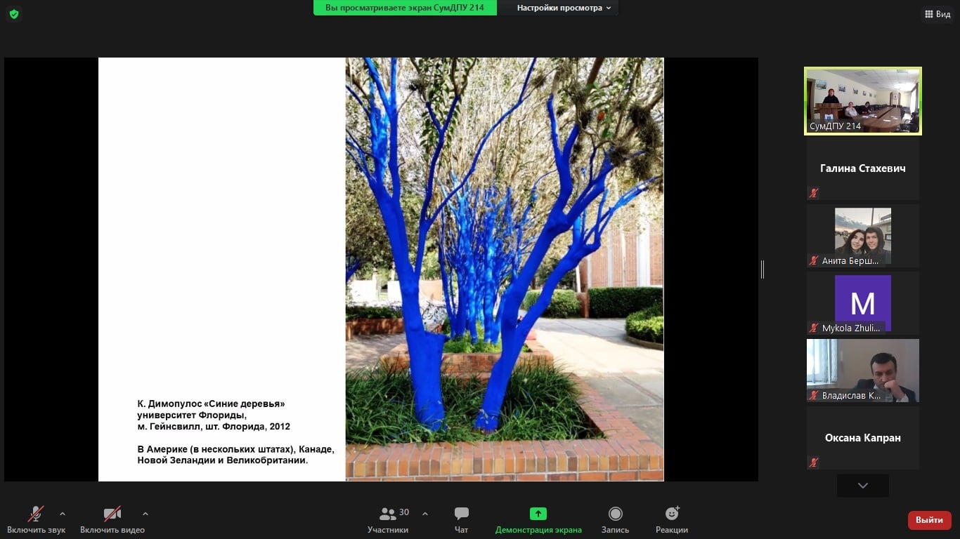Click slide text м. Гейнсвилл, шт. Флорида, 2012

click(214, 426)
